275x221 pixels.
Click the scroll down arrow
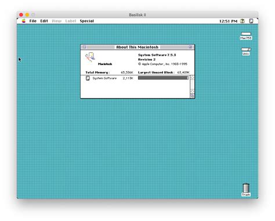click(192, 91)
